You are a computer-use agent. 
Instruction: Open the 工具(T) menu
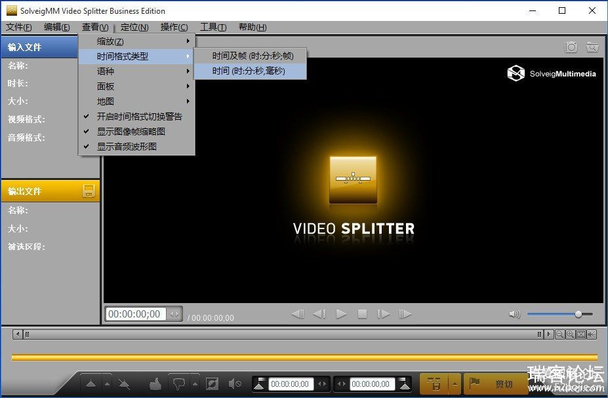click(213, 27)
